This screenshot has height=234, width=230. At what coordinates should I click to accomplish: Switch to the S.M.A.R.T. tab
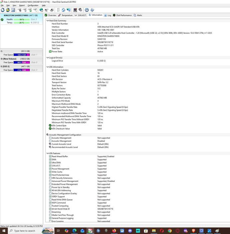coord(80,15)
